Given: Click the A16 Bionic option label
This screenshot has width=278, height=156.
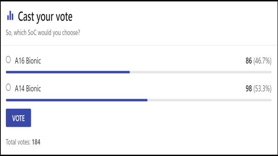Looking at the screenshot, I should (28, 61).
